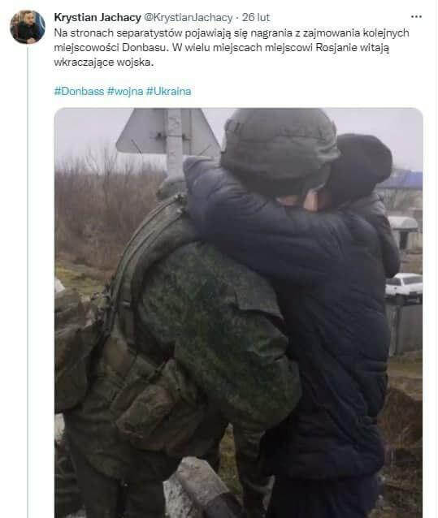Open the three-dot more options menu

coord(416,16)
